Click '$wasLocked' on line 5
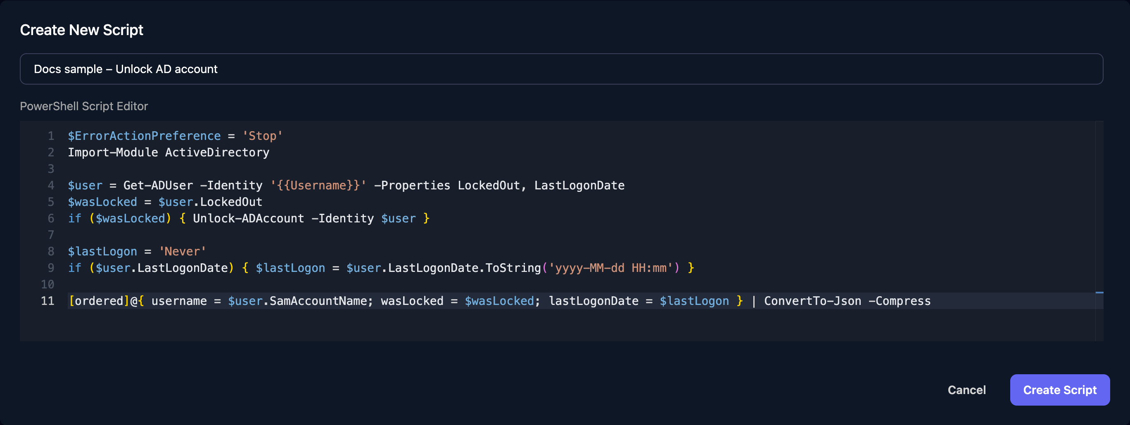Viewport: 1130px width, 425px height. click(102, 202)
